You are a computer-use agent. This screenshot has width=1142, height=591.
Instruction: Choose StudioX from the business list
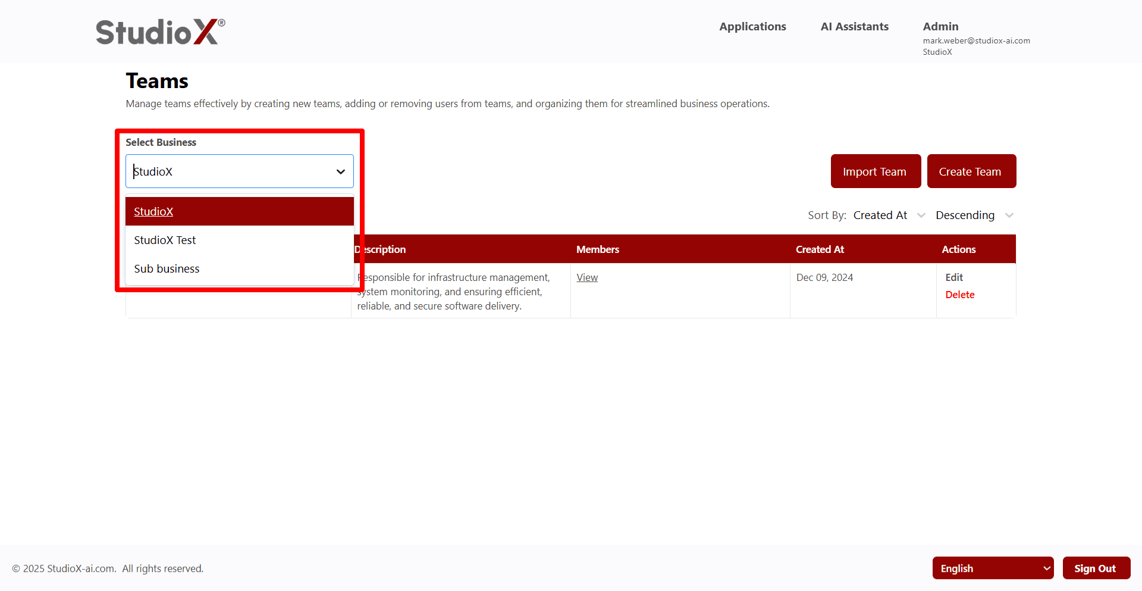153,212
